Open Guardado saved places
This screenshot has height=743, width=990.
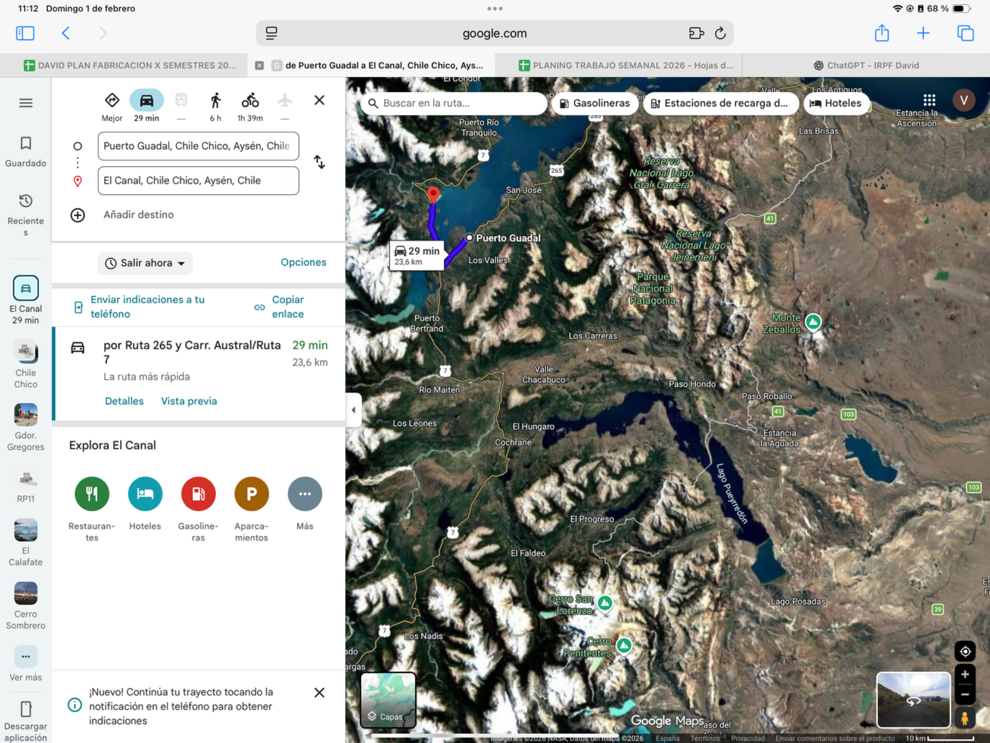26,152
